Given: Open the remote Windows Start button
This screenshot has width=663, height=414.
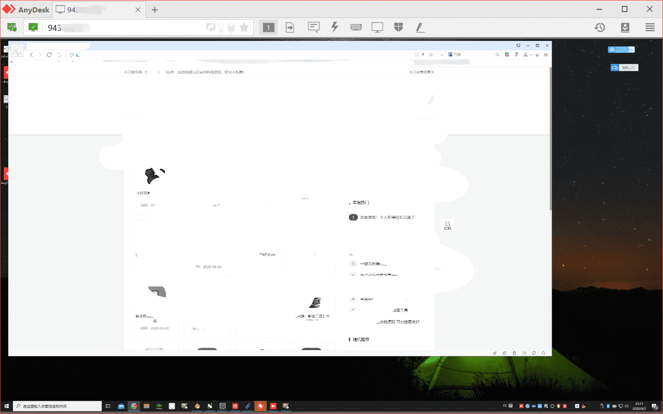Looking at the screenshot, I should click(6, 406).
